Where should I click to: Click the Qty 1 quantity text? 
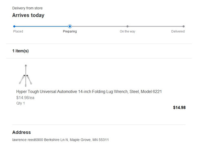[20, 103]
